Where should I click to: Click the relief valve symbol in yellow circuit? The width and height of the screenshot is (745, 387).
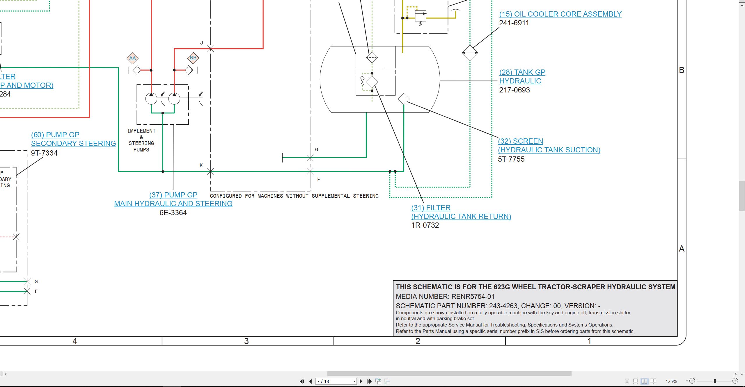point(420,16)
